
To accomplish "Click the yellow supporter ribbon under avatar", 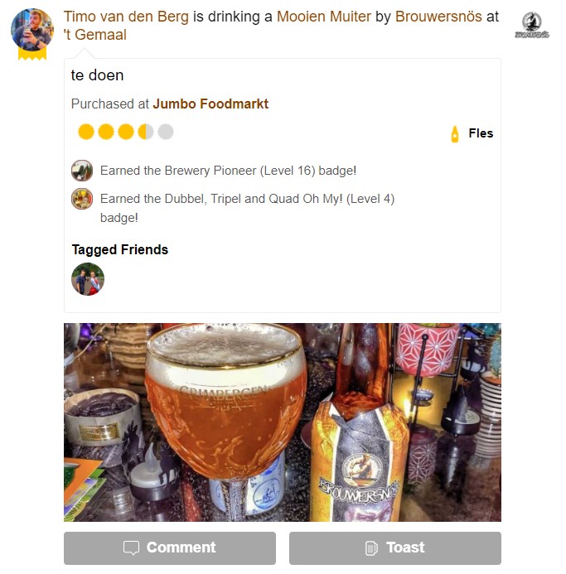I will tap(32, 54).
